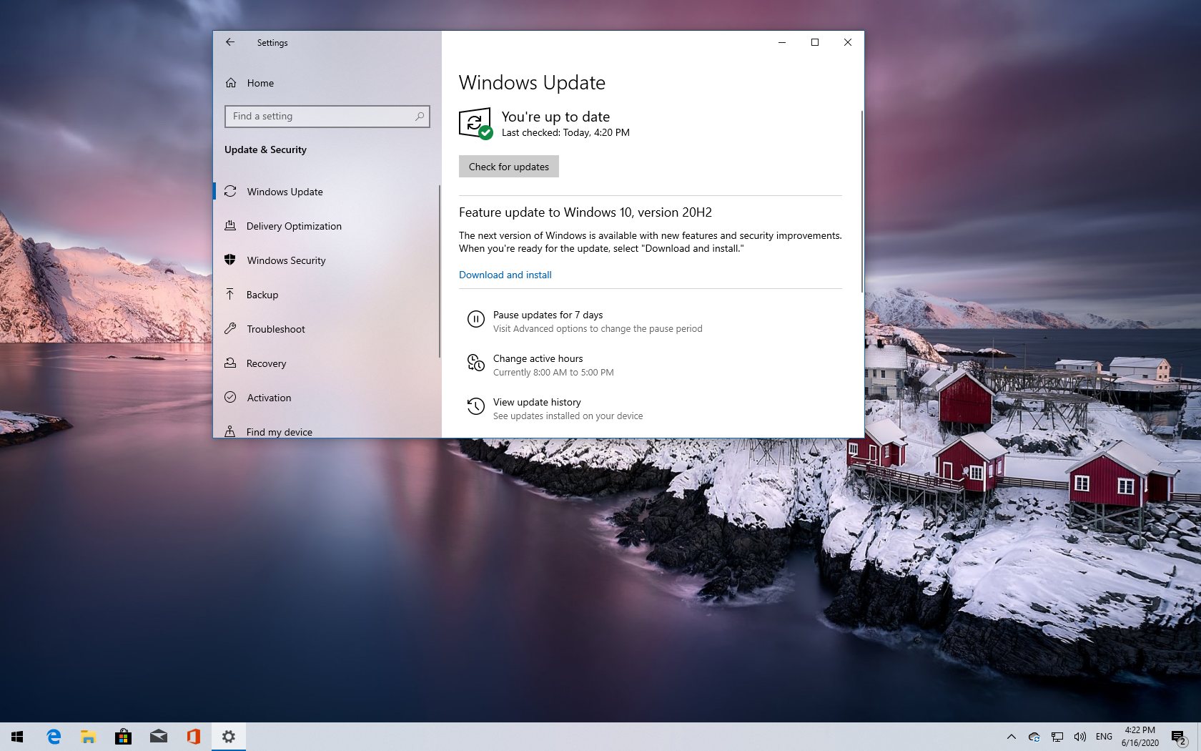
Task: Open the Action Center notifications
Action: [x=1178, y=737]
